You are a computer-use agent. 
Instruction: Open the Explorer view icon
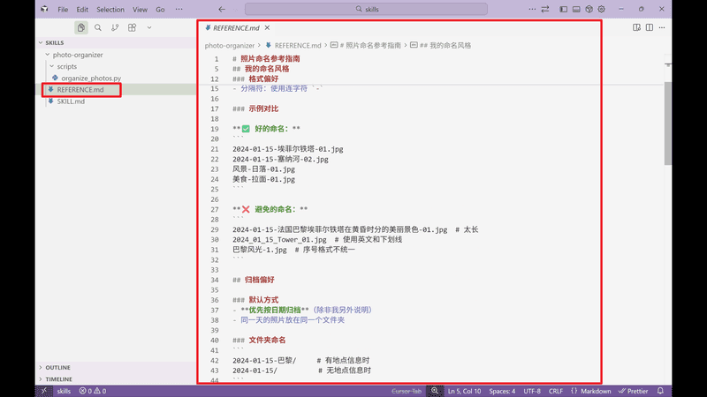(80, 27)
